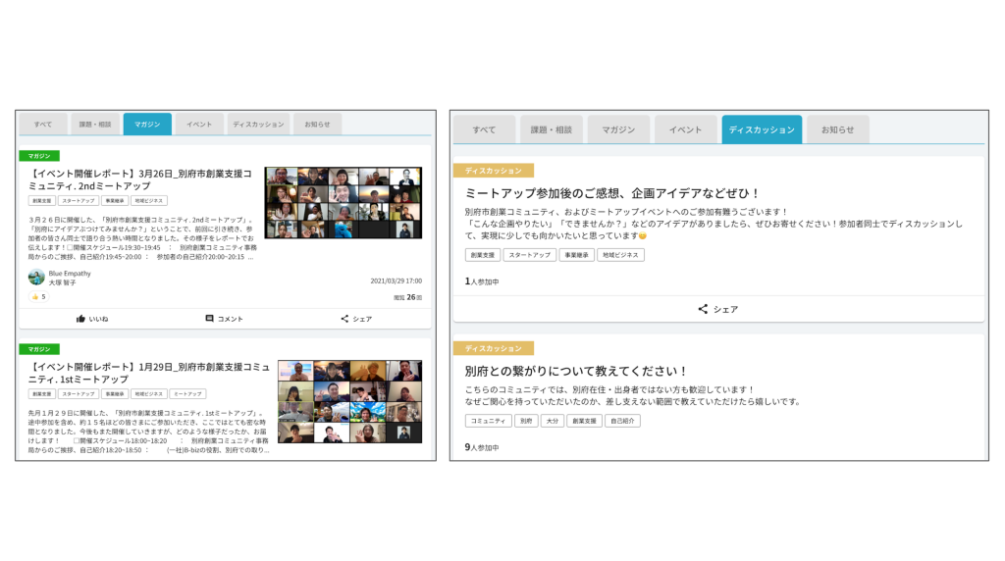This screenshot has height=561, width=1005.
Task: Click 地域ビジネス tag on 3月26日 report
Action: click(149, 200)
